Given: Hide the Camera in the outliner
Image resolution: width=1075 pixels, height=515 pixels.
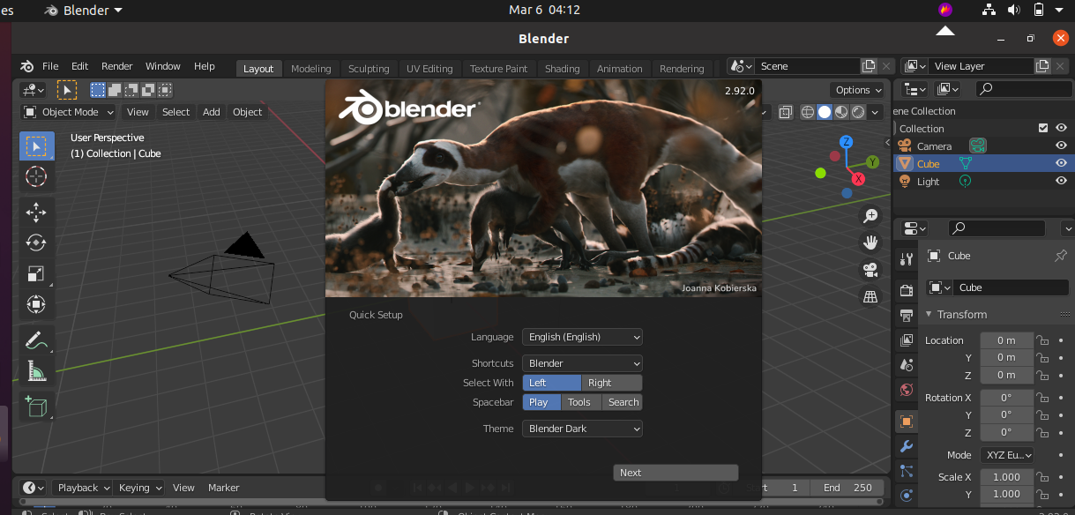Looking at the screenshot, I should point(1061,146).
